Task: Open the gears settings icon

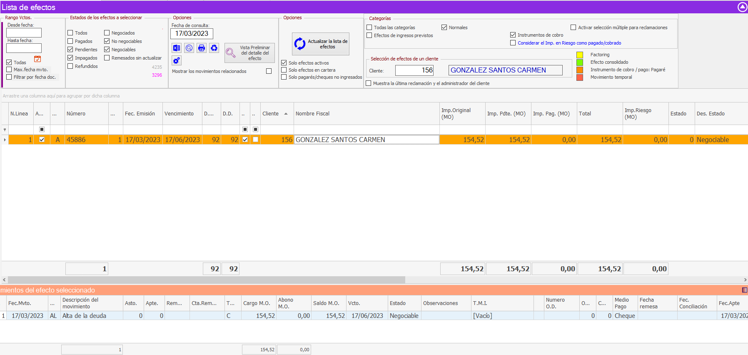Action: coord(177,61)
